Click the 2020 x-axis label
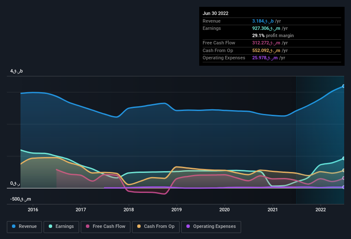The image size is (351, 239). (x=224, y=210)
